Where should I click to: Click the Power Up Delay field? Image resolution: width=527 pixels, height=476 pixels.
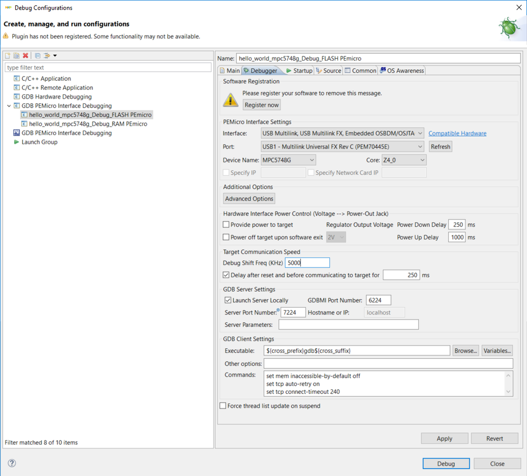coord(457,237)
